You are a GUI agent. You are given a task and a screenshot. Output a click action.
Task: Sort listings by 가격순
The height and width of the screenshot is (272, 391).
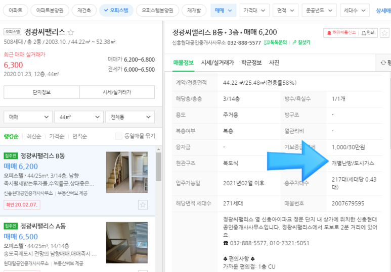pos(57,136)
